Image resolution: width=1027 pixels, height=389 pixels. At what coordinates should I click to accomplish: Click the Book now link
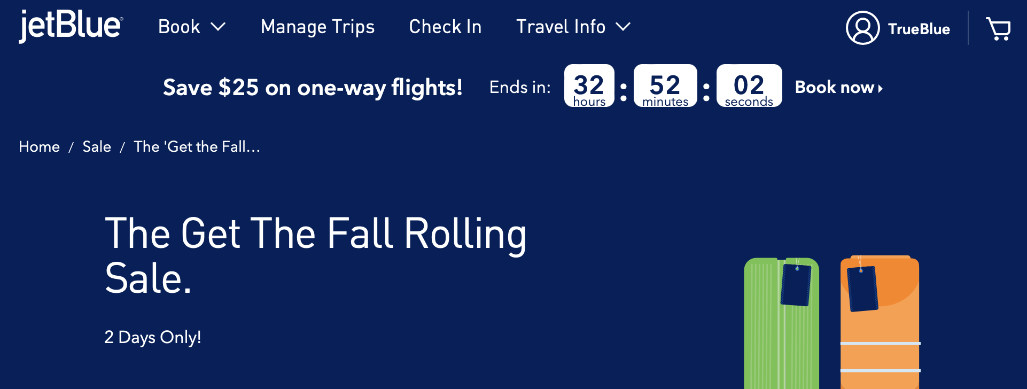coord(834,87)
